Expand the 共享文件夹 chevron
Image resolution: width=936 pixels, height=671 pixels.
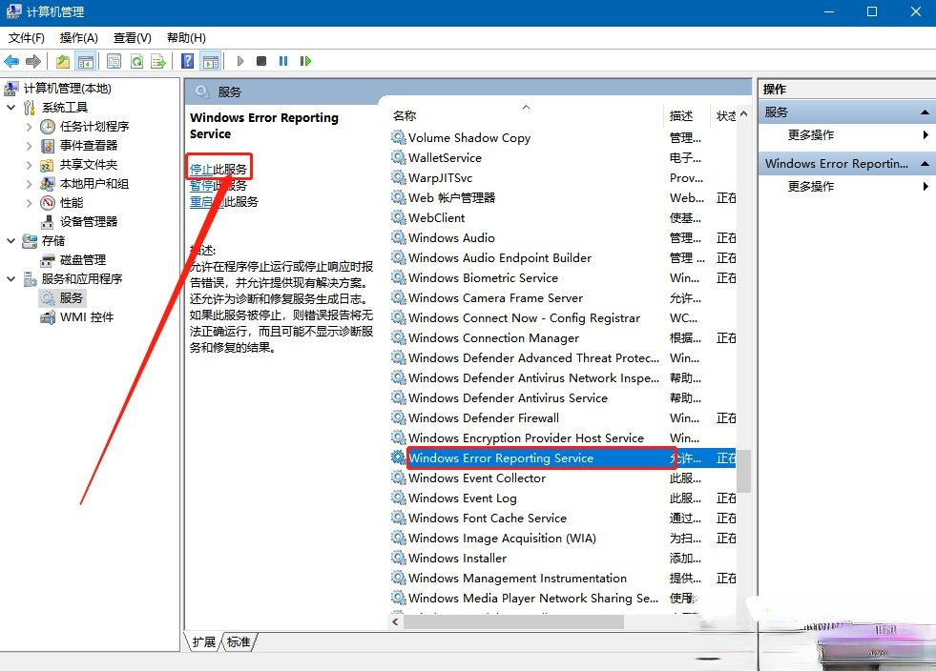coord(30,165)
